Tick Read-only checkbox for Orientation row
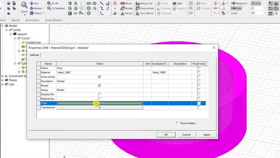 [x=199, y=81]
